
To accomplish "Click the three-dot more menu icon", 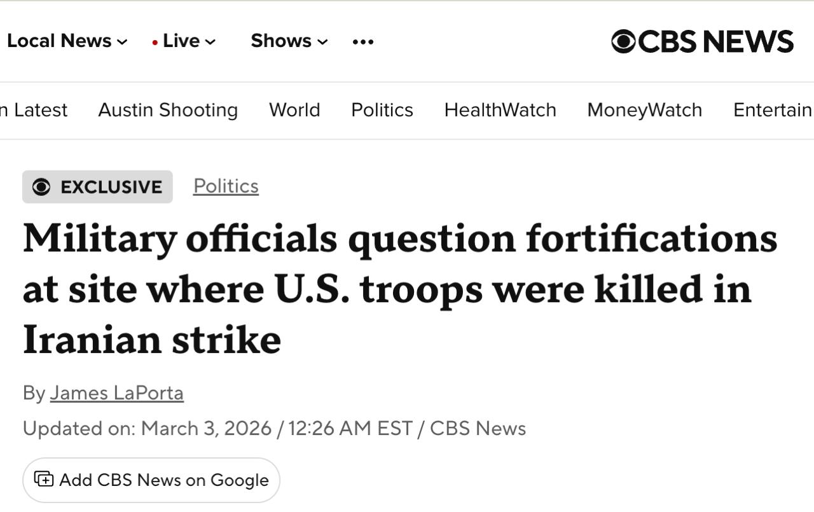I will pyautogui.click(x=363, y=42).
